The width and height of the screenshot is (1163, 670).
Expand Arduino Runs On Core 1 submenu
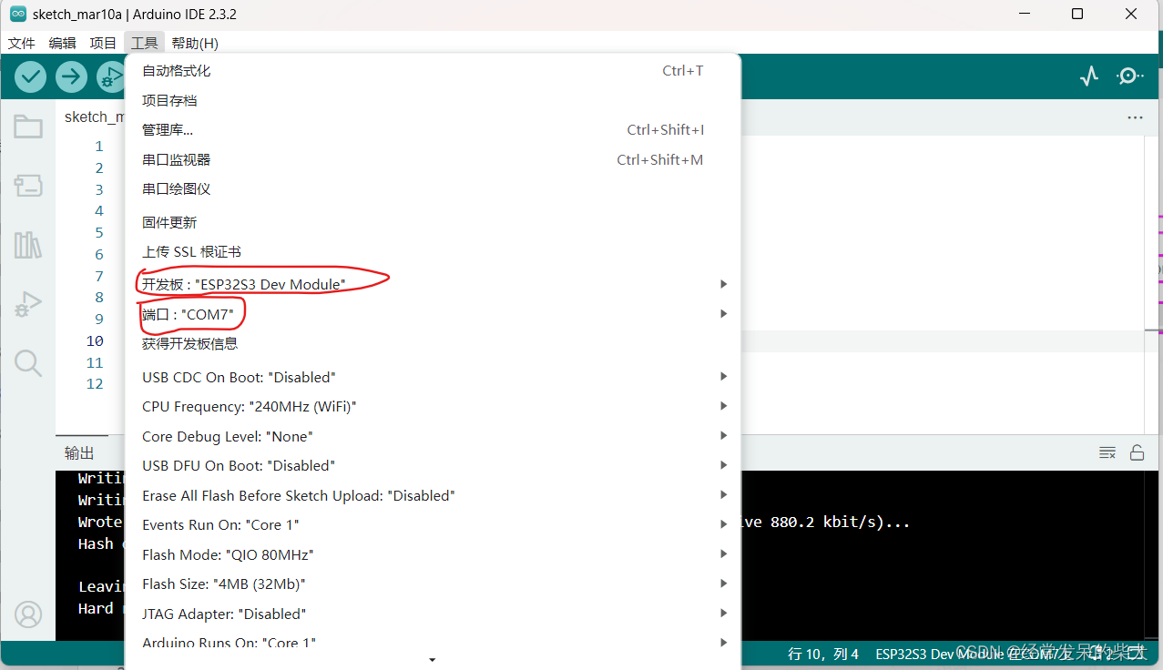coord(433,640)
